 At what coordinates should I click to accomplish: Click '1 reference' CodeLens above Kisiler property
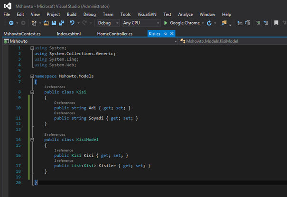[64, 161]
